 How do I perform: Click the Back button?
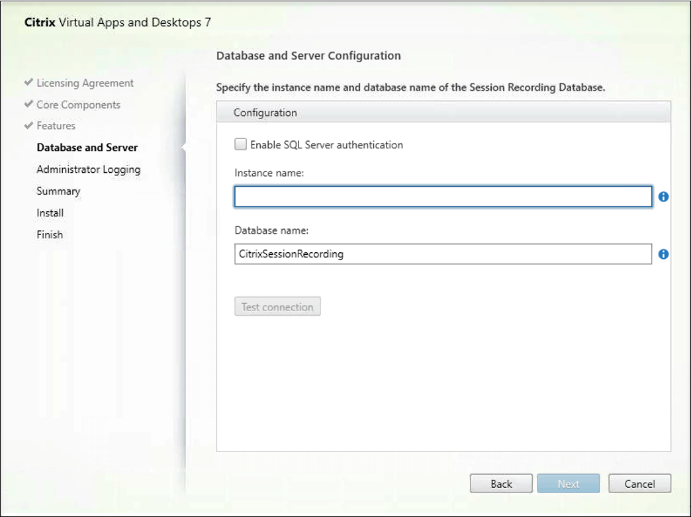(x=501, y=483)
